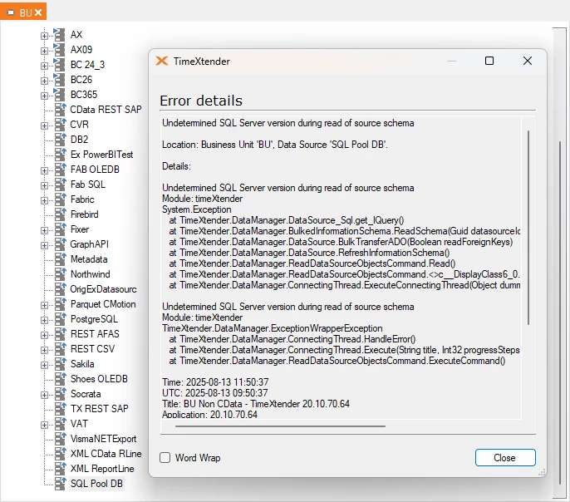
Task: Click the VismaNETExport source icon
Action: [x=61, y=439]
